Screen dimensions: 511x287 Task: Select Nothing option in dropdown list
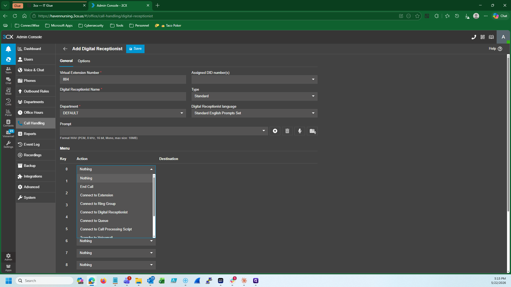[115, 178]
